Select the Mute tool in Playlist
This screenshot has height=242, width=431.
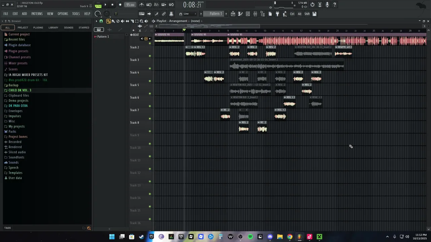pyautogui.click(x=123, y=21)
